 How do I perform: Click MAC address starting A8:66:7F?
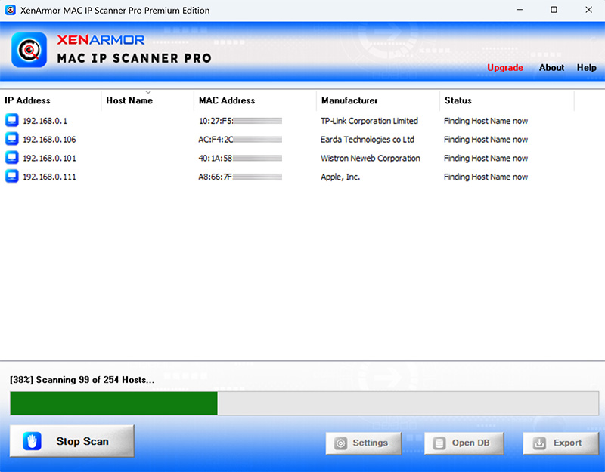pos(240,177)
